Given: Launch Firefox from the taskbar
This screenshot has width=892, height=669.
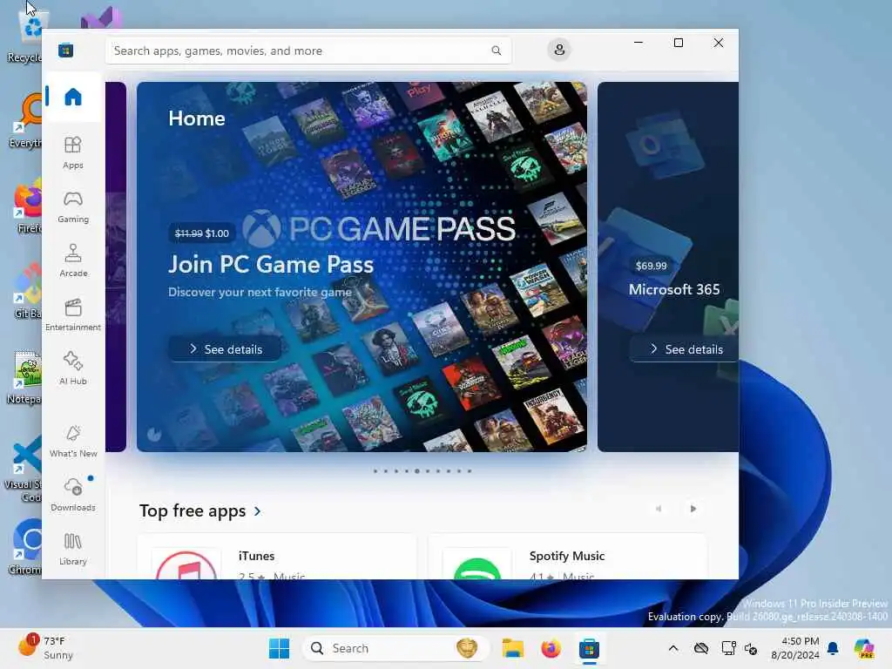Looking at the screenshot, I should (x=551, y=648).
